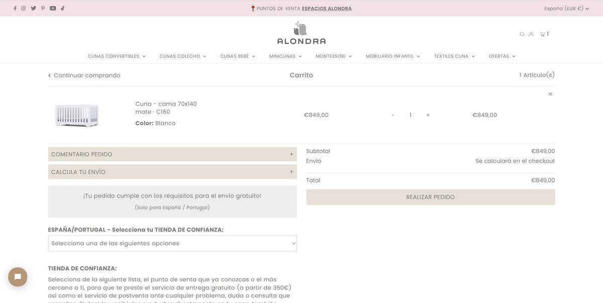The image size is (603, 303).
Task: Click the Alondra logo
Action: pos(301,33)
